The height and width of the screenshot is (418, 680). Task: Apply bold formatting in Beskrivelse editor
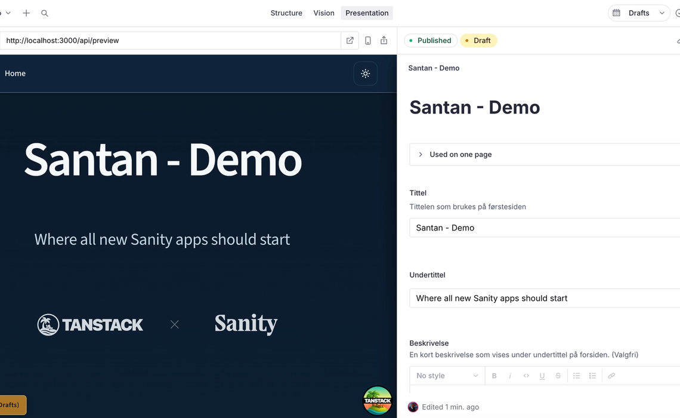tap(494, 376)
